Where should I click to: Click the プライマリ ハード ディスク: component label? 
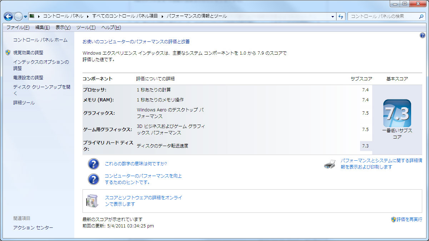pyautogui.click(x=108, y=146)
